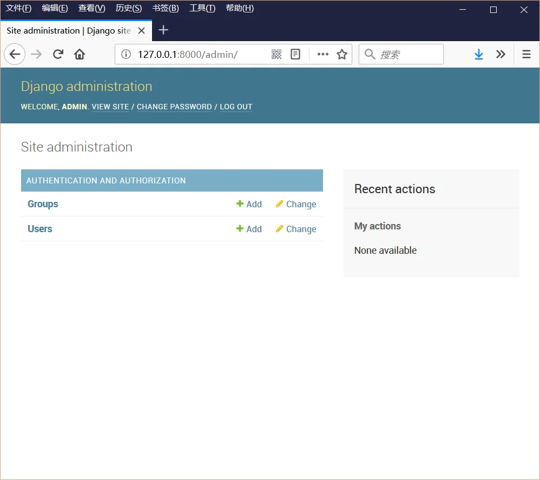Click the CHANGE PASSWORD link
Screen dimensions: 540x480
[x=174, y=107]
